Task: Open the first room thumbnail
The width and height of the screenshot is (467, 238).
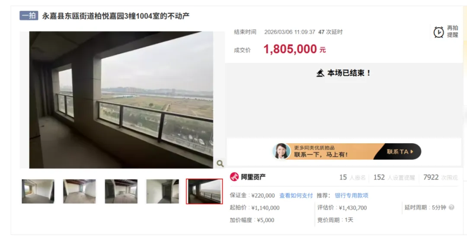Action: 38,191
